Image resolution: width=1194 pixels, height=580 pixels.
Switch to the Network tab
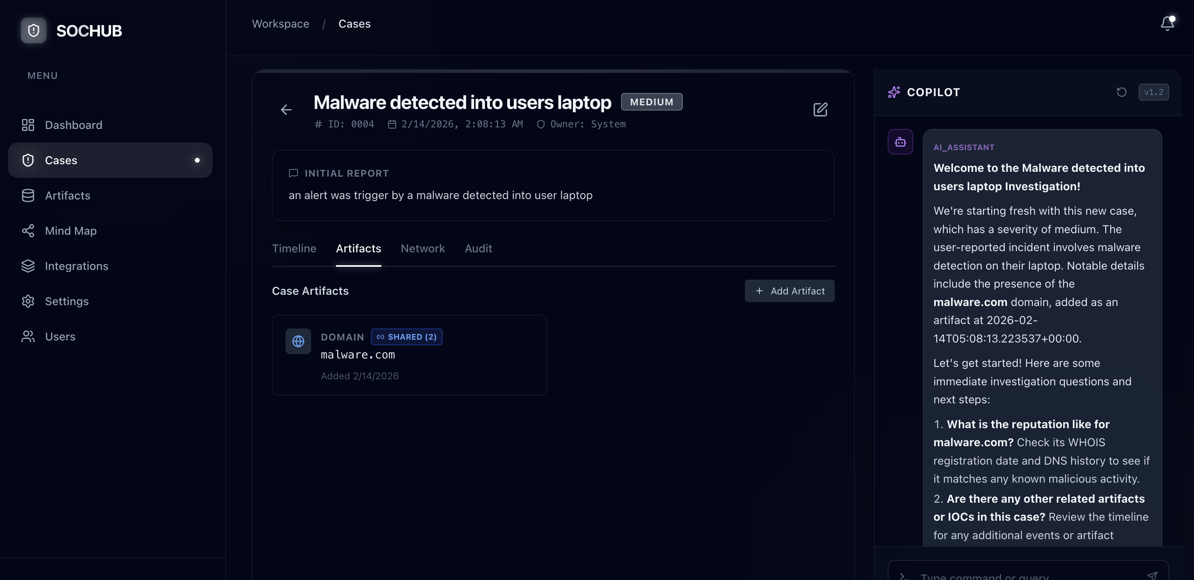click(x=422, y=249)
